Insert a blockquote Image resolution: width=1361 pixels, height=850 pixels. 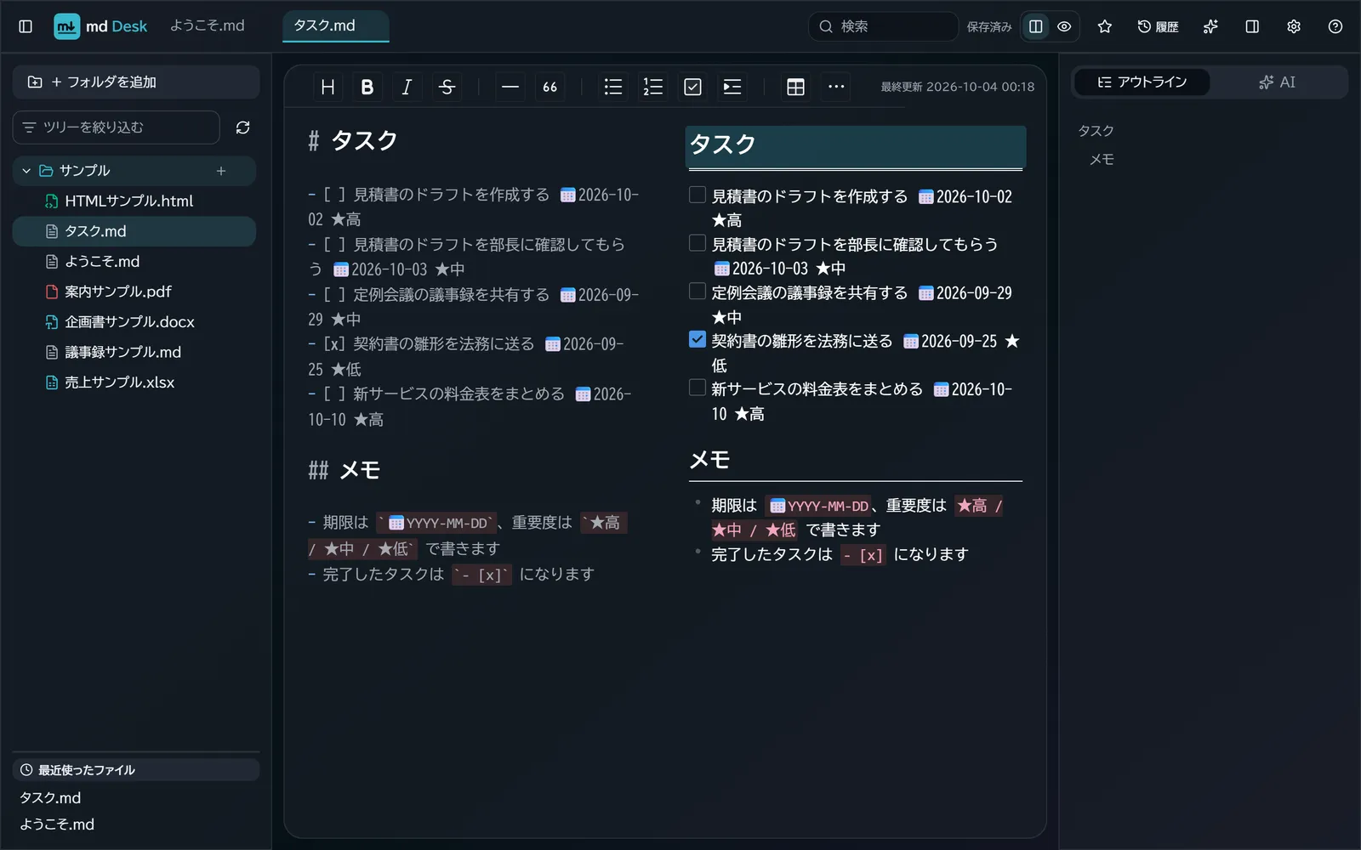[550, 87]
